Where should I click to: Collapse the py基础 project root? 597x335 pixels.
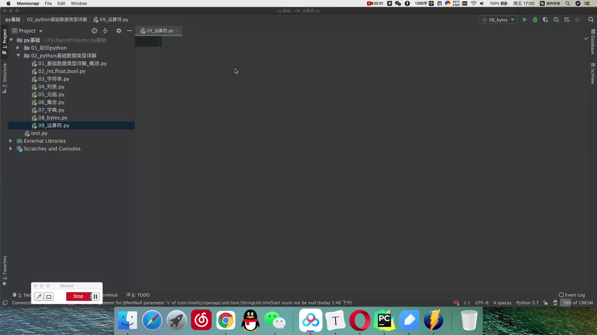coord(11,40)
